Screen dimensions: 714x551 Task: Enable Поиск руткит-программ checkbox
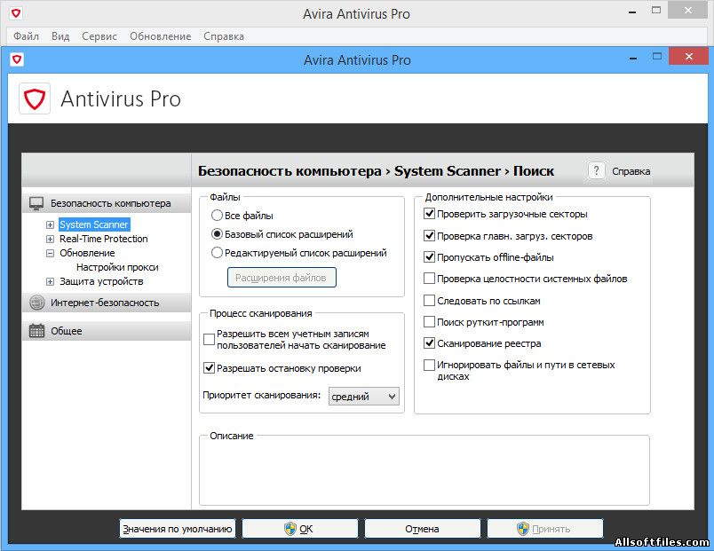point(429,322)
